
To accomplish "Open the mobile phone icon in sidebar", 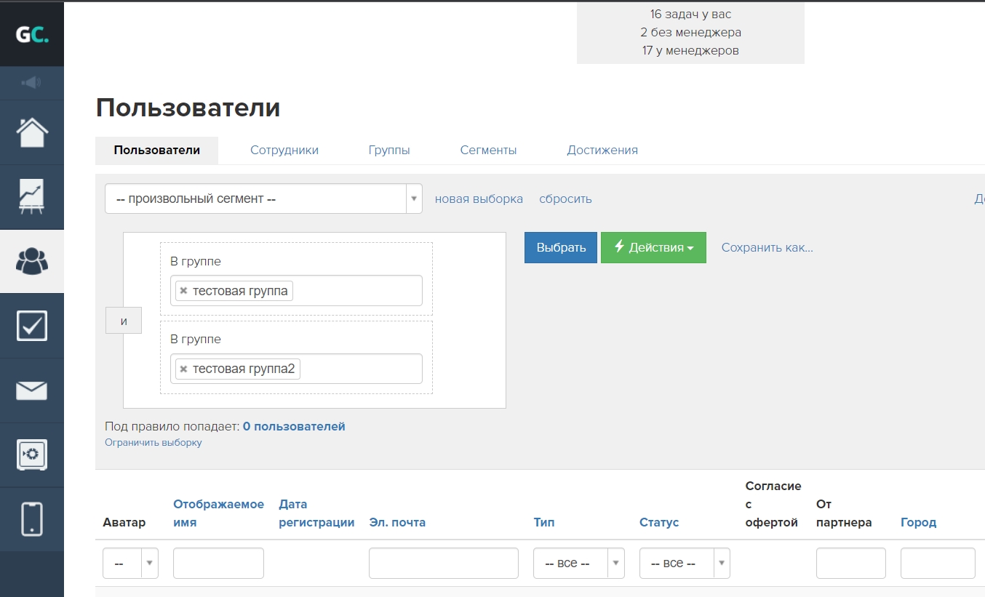I will click(x=32, y=519).
